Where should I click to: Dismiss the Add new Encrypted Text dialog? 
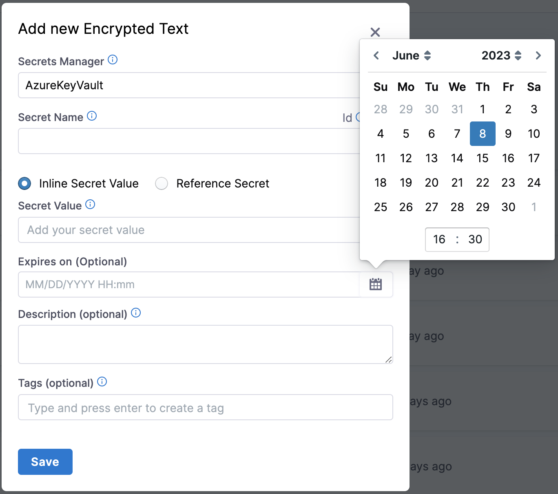pos(375,32)
